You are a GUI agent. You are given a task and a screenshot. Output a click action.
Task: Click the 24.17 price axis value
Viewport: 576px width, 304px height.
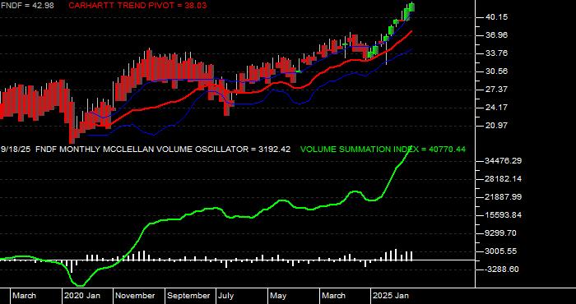click(x=497, y=108)
